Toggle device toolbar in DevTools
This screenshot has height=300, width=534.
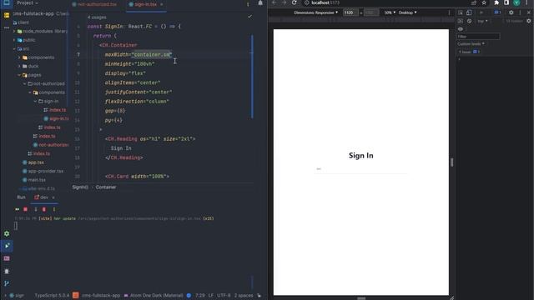[x=469, y=12]
